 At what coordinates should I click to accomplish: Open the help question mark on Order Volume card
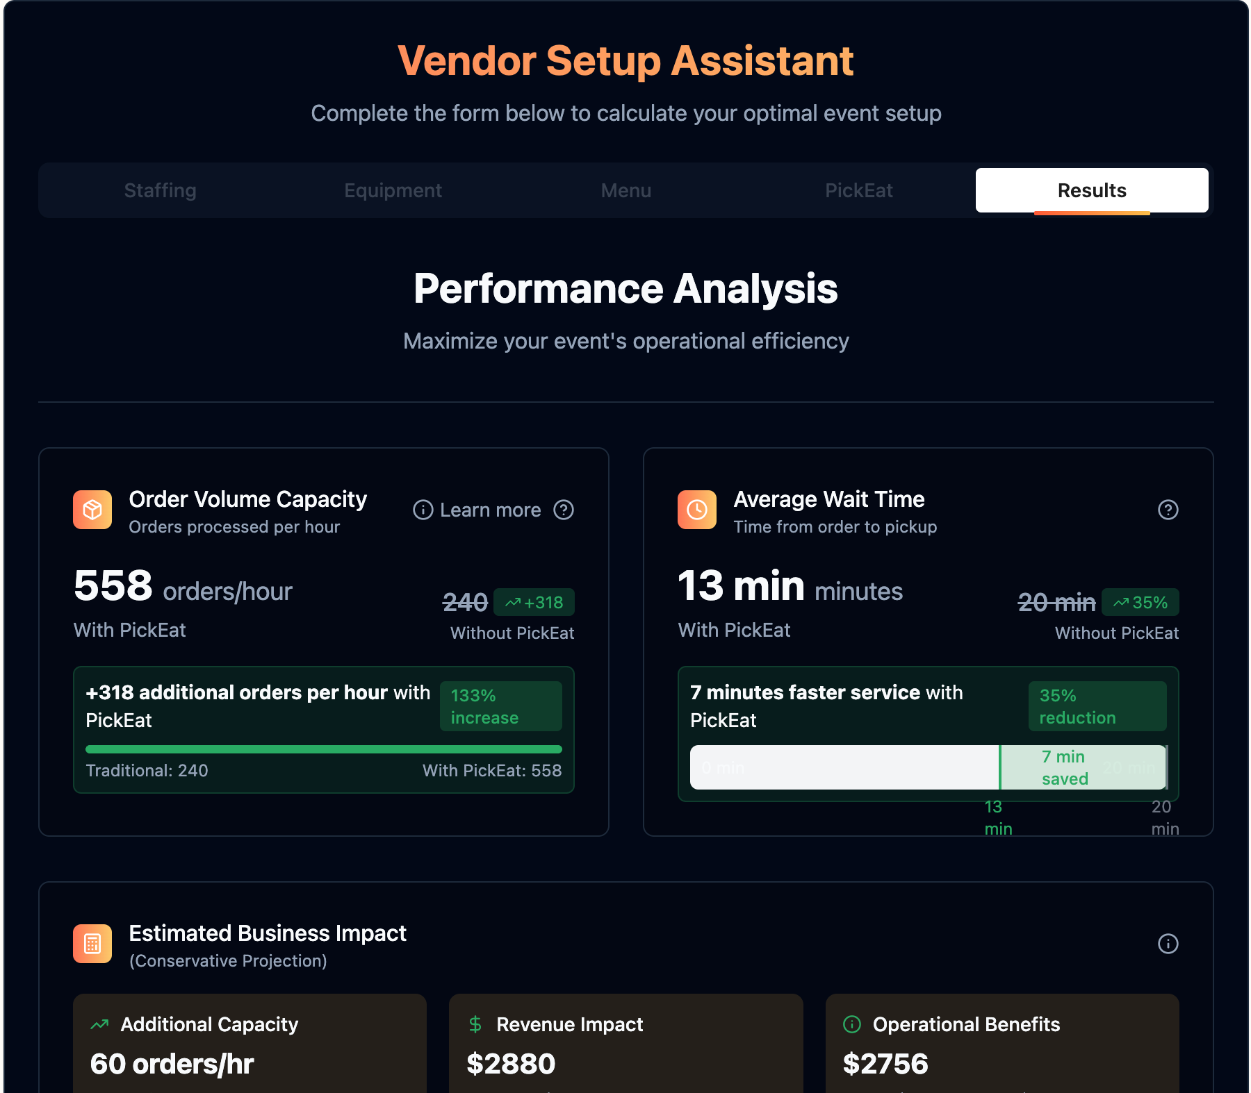564,510
